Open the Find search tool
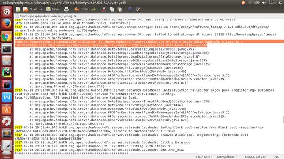Image resolution: width=284 pixels, height=159 pixels. (130, 9)
